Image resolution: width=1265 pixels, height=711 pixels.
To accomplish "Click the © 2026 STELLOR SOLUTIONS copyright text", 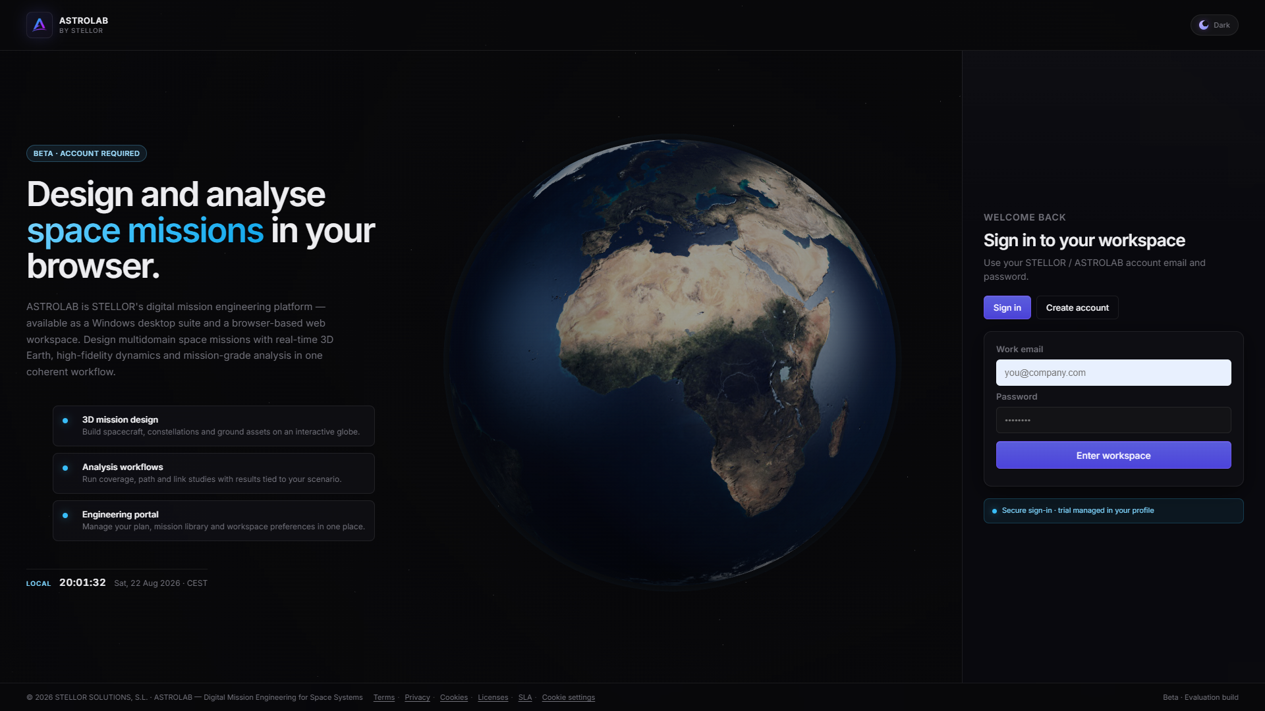I will tap(194, 697).
